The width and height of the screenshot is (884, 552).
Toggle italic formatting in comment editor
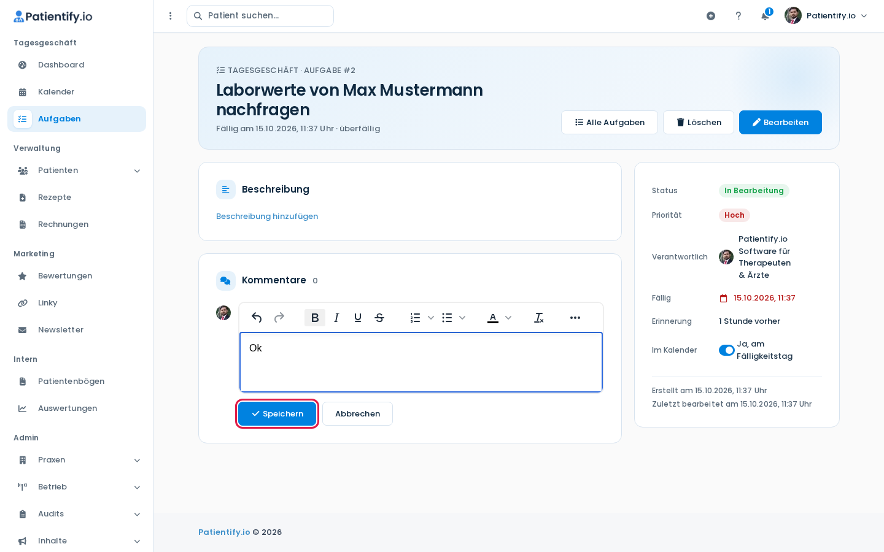pyautogui.click(x=336, y=318)
